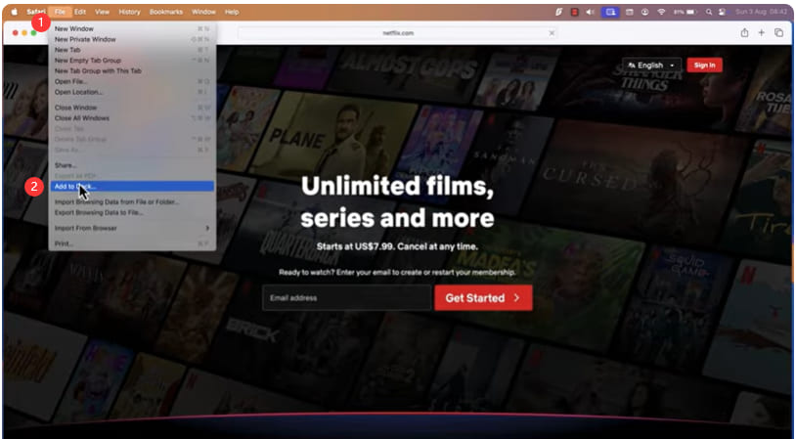796x439 pixels.
Task: Open the Apple menu
Action: click(x=14, y=12)
